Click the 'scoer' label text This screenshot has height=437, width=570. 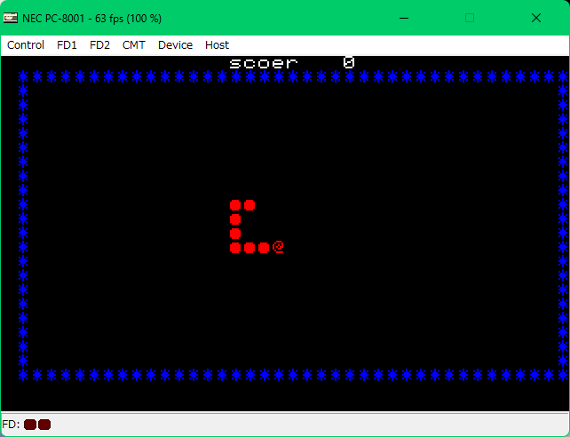(264, 63)
